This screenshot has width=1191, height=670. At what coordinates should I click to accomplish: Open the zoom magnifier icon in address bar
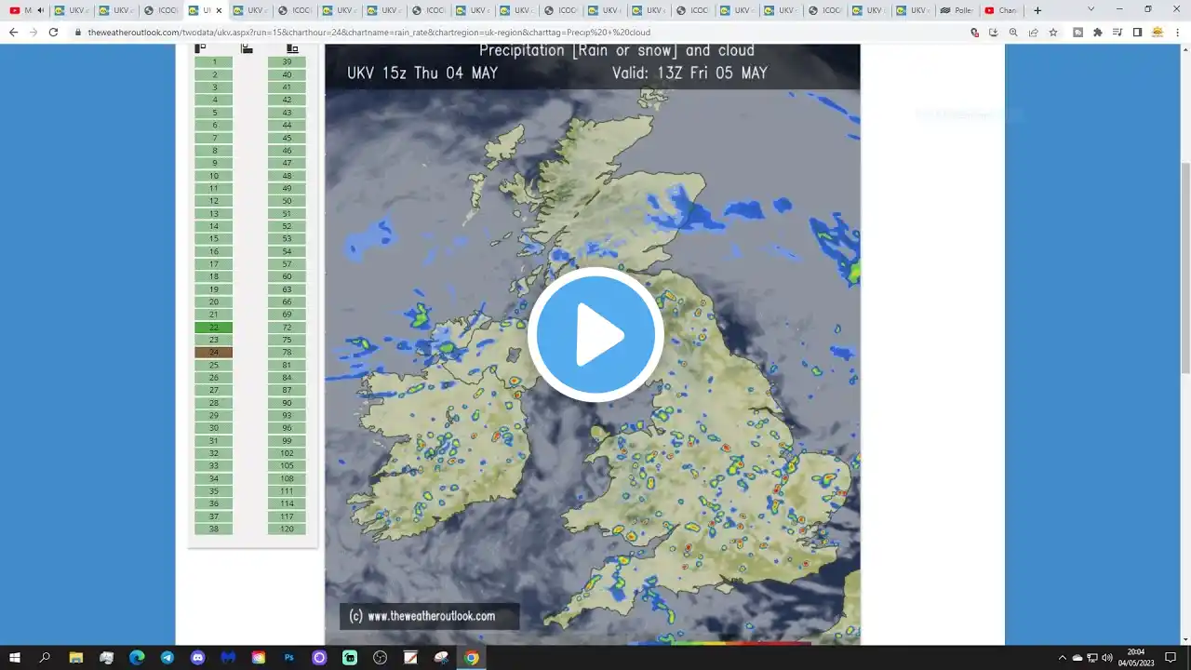1013,32
